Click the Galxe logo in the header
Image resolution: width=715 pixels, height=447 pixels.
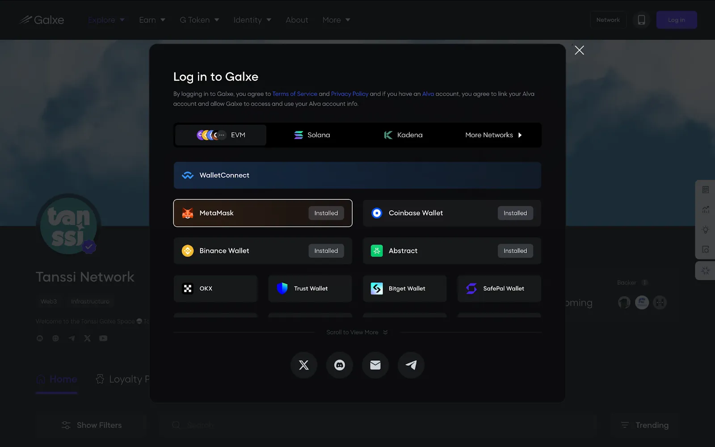pyautogui.click(x=42, y=20)
